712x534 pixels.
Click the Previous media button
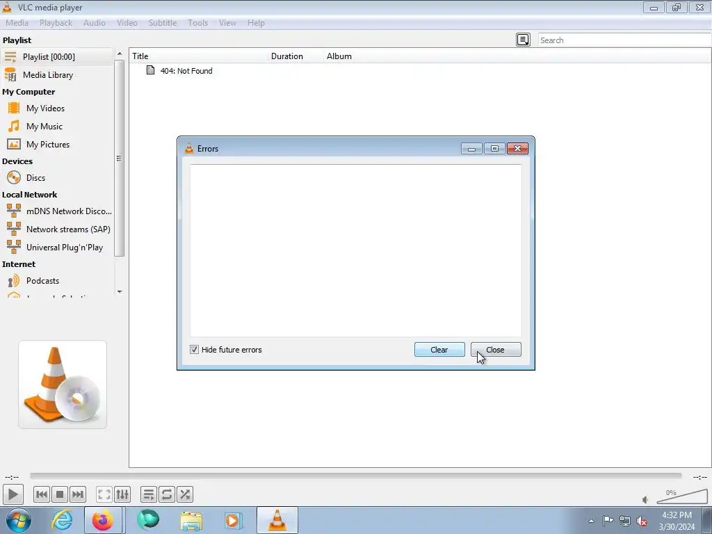pyautogui.click(x=42, y=494)
